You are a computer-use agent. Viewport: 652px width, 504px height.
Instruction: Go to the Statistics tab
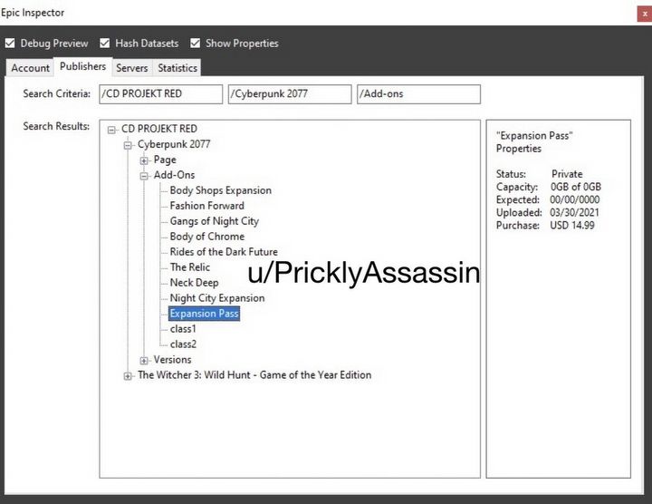[x=177, y=68]
